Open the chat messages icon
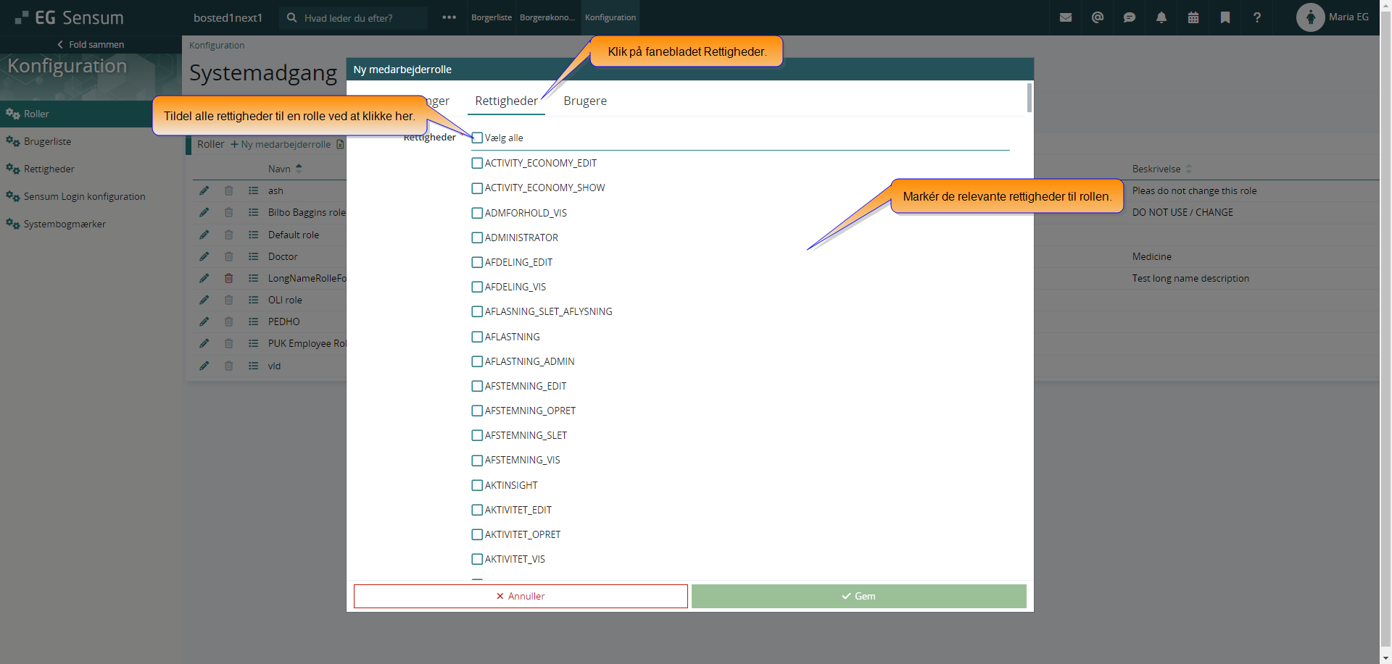The width and height of the screenshot is (1392, 664). 1129,17
